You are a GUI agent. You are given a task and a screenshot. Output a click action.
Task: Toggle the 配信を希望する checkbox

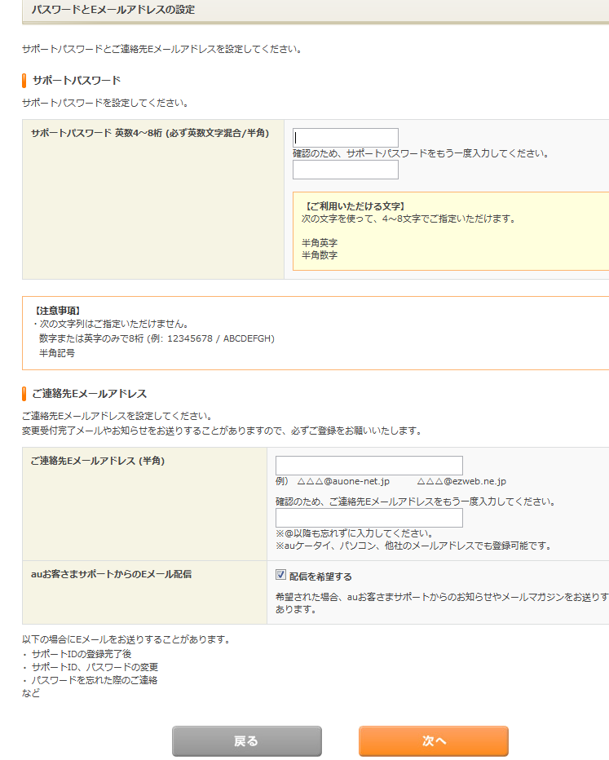point(281,575)
